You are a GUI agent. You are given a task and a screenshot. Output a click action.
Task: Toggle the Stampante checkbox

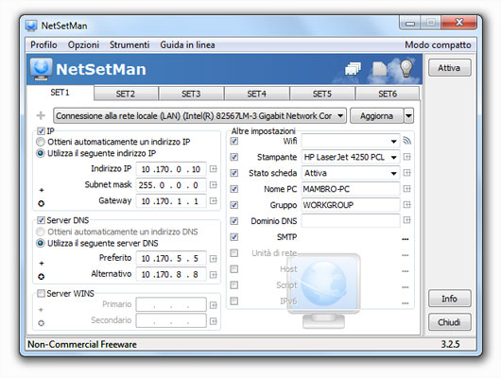[234, 157]
